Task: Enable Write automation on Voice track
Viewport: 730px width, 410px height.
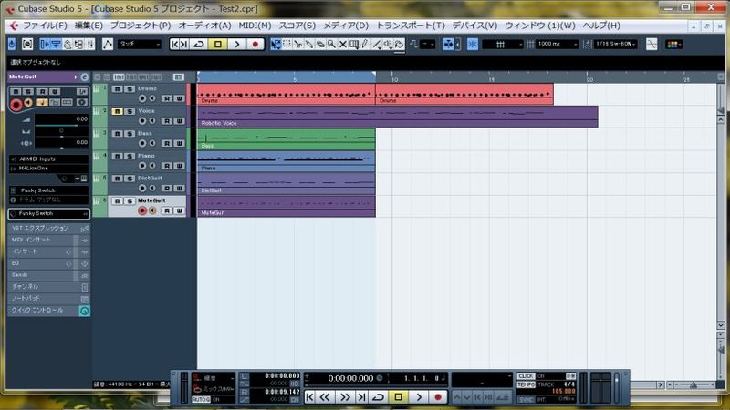Action: tap(179, 121)
